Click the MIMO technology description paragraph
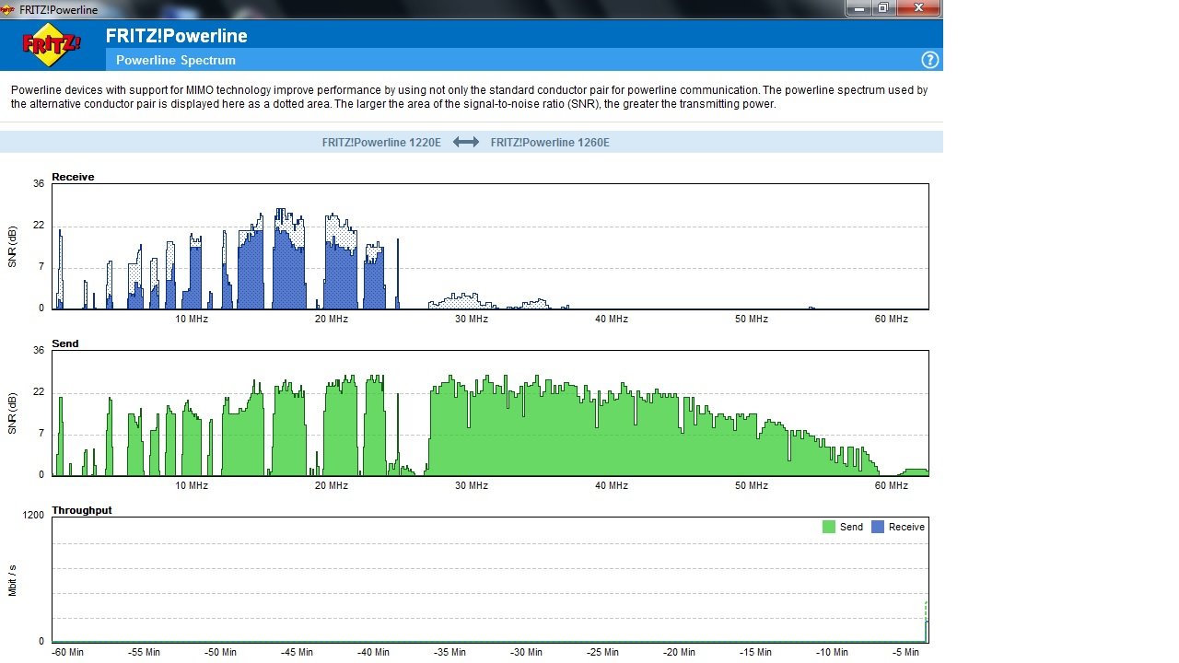The height and width of the screenshot is (663, 1179). (x=469, y=97)
